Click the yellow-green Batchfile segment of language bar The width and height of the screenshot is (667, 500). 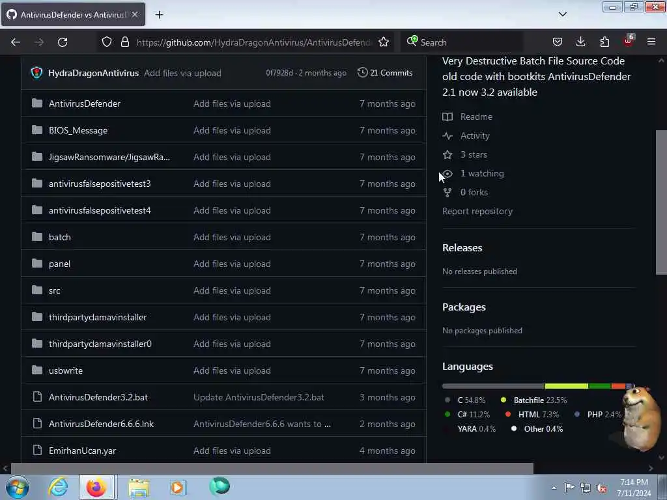(x=566, y=386)
